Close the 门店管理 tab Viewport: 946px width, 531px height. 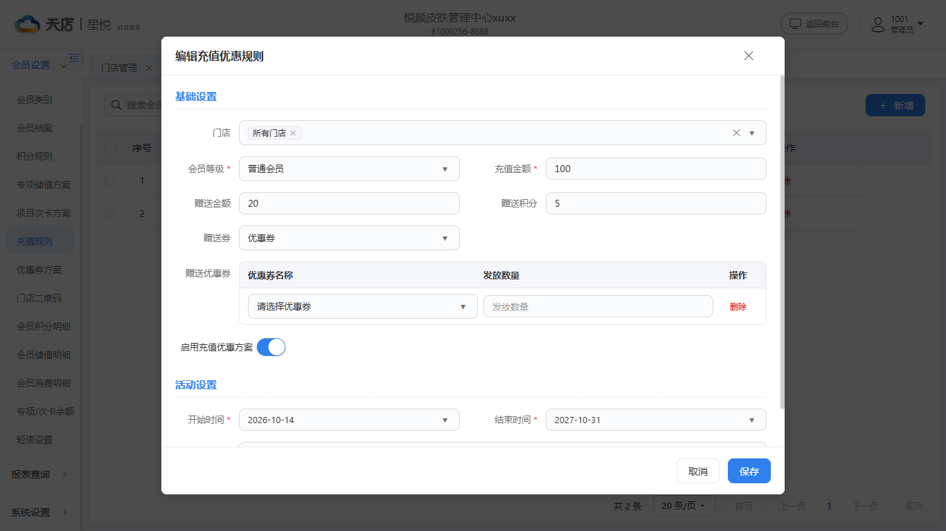coord(149,68)
